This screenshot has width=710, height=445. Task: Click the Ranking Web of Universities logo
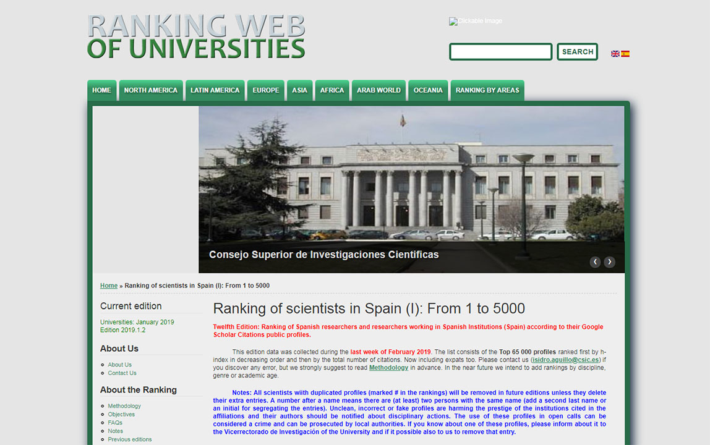tap(196, 36)
